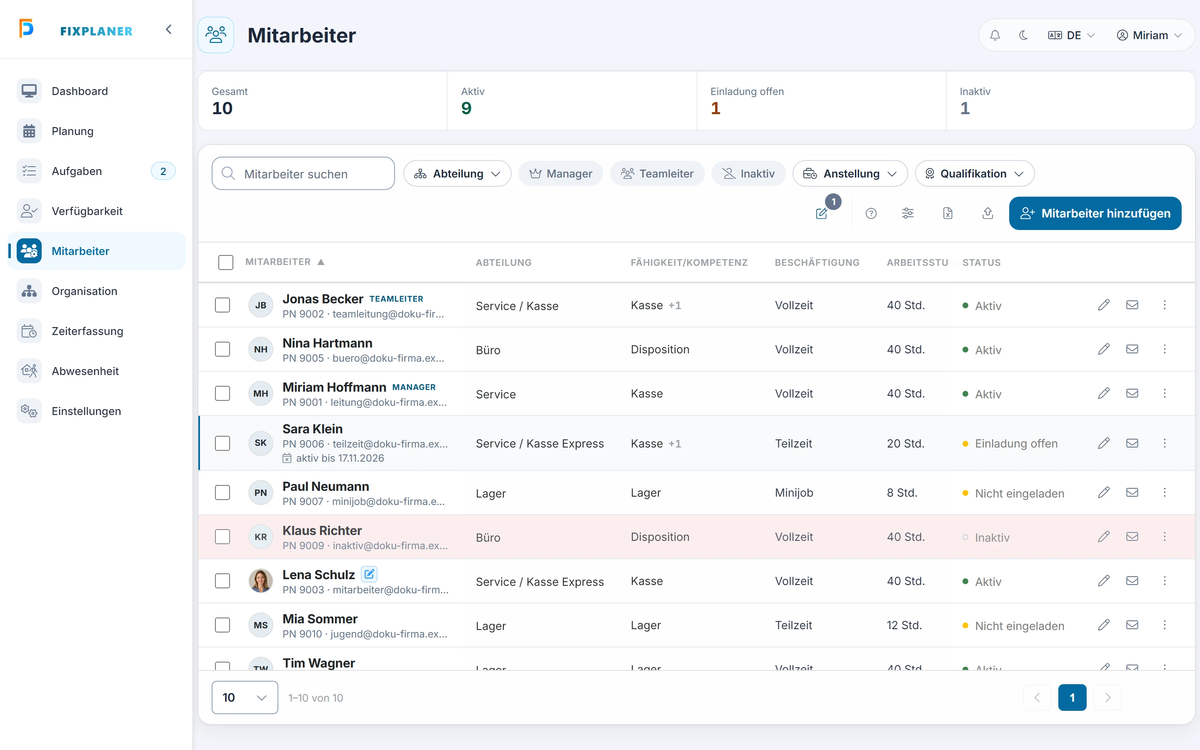The image size is (1200, 750).
Task: Open Jonas Becker employee name link
Action: (x=323, y=299)
